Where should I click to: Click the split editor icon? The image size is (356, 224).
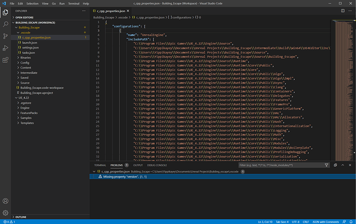point(343,10)
